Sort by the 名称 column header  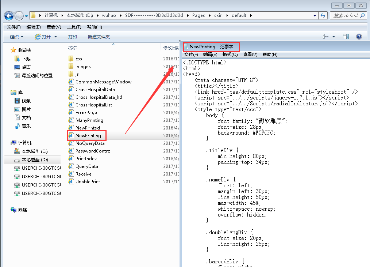pos(72,48)
